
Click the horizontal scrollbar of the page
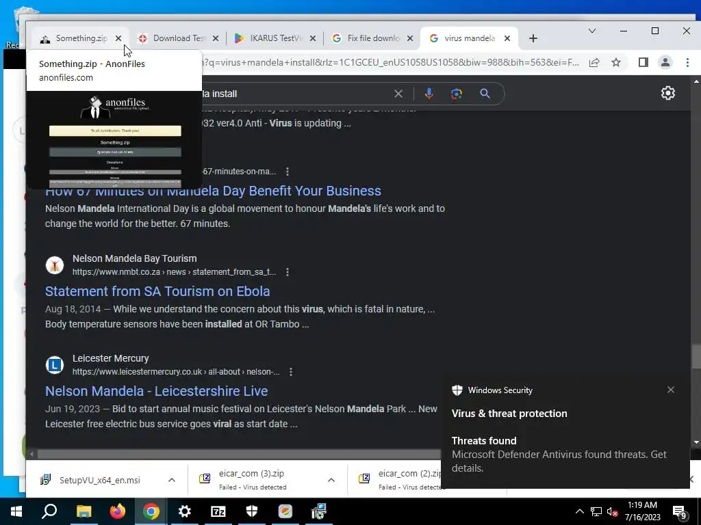pos(239,455)
